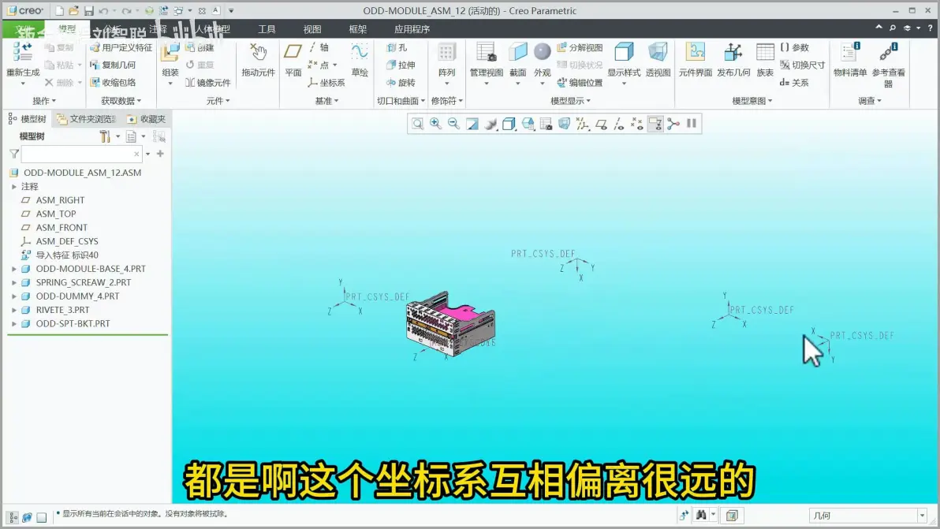Toggle datum point display in graphics toolbar
The image size is (940, 529).
point(636,124)
